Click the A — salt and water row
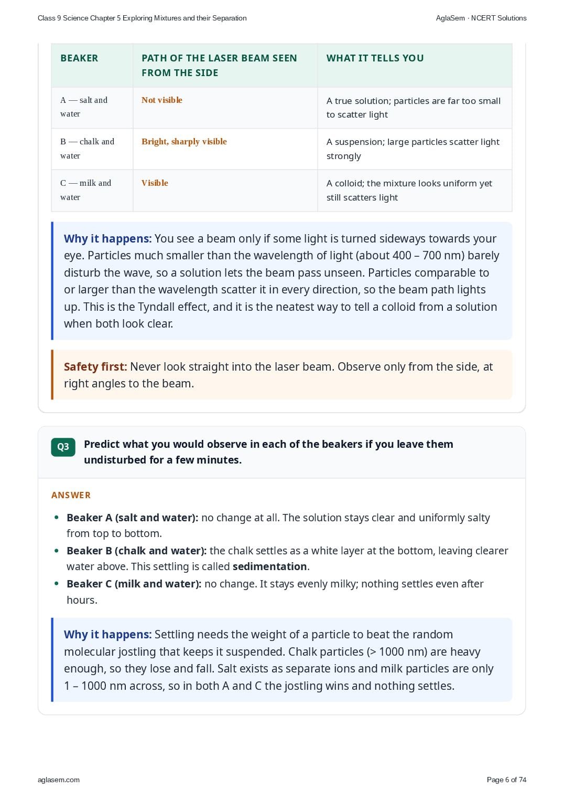Image resolution: width=564 pixels, height=799 pixels. coord(281,108)
